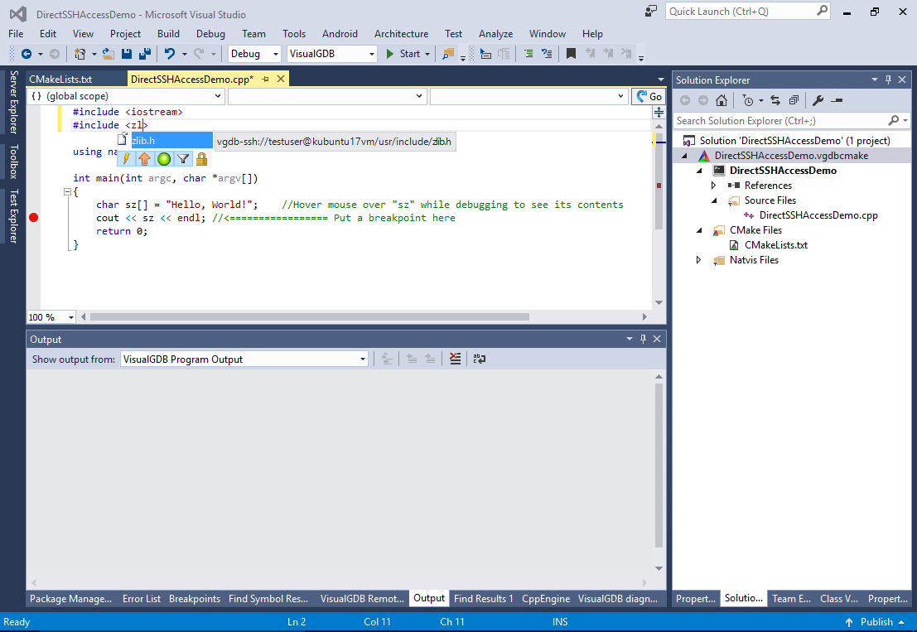Toggle the lock icon in IntelliSense popup
Screen dimensions: 917x632
201,158
